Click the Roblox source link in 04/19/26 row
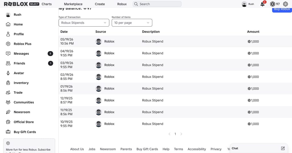Screen dimensions: 292x153 [109, 53]
